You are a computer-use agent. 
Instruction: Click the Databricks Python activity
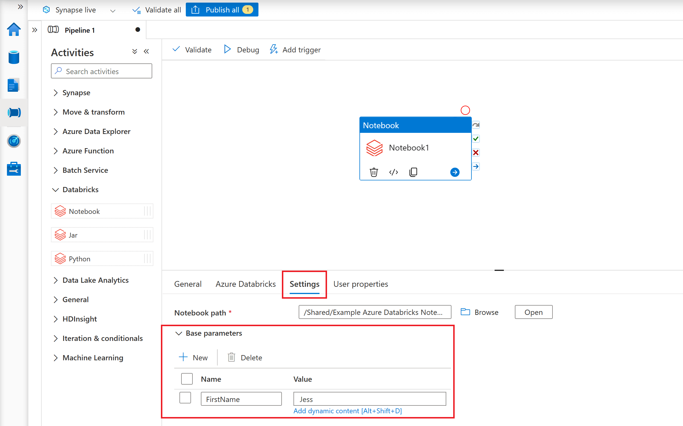[102, 259]
